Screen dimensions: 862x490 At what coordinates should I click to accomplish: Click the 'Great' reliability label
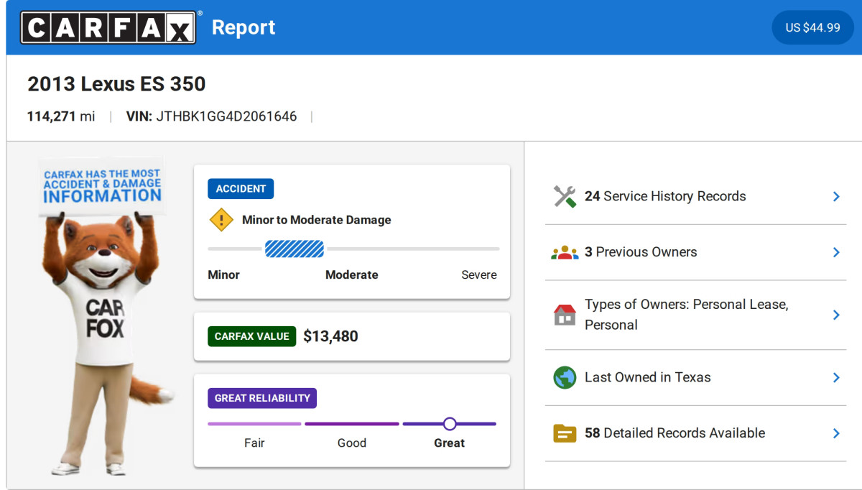(450, 443)
